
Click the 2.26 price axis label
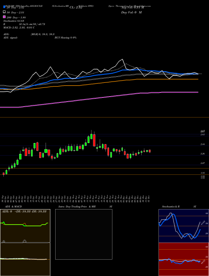[202, 153]
